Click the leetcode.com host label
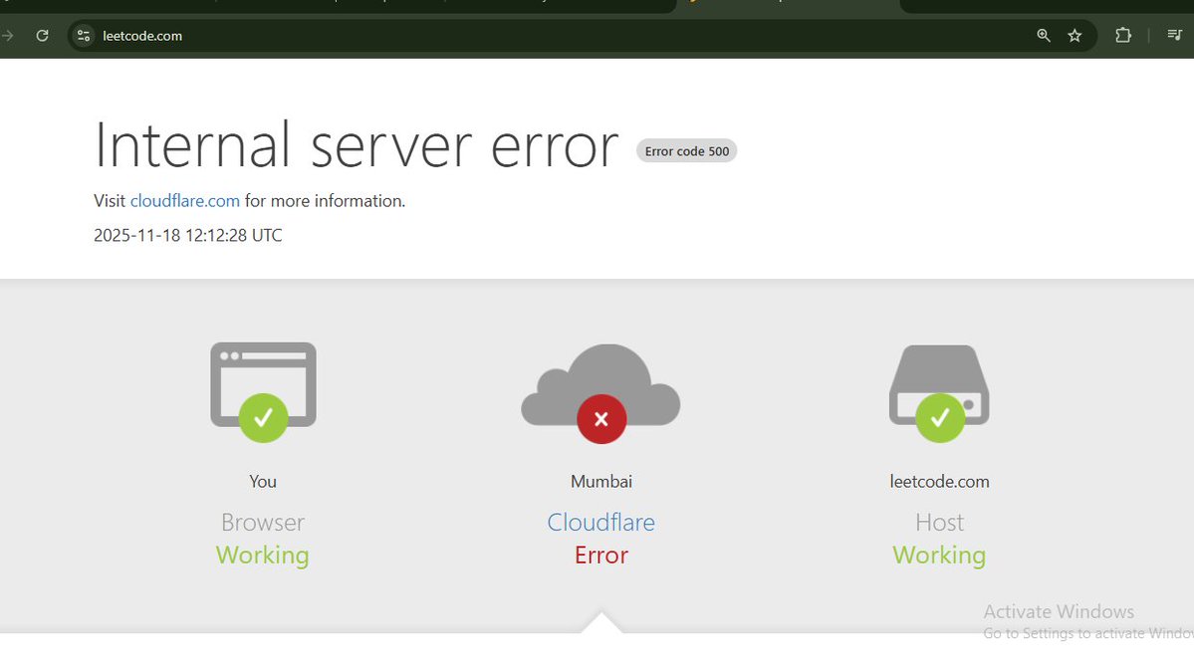Screen dimensions: 1194x671 pos(940,482)
